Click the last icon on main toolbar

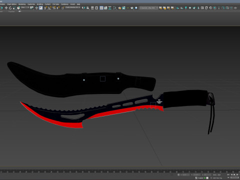point(235,8)
